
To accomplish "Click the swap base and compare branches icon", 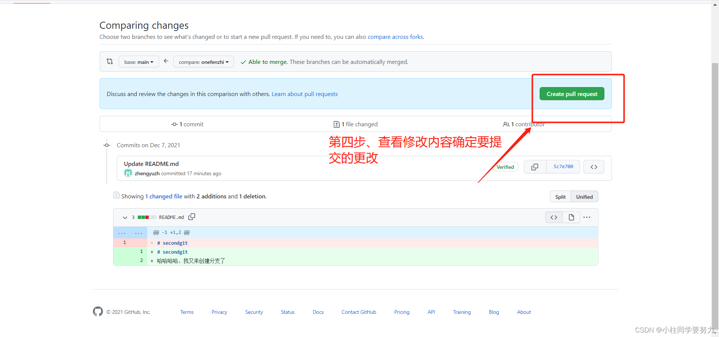I will point(110,61).
